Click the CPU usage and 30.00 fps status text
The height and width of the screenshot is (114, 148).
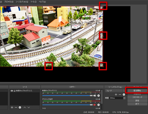(x=120, y=112)
